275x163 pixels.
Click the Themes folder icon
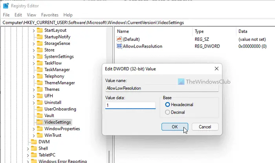[40, 89]
